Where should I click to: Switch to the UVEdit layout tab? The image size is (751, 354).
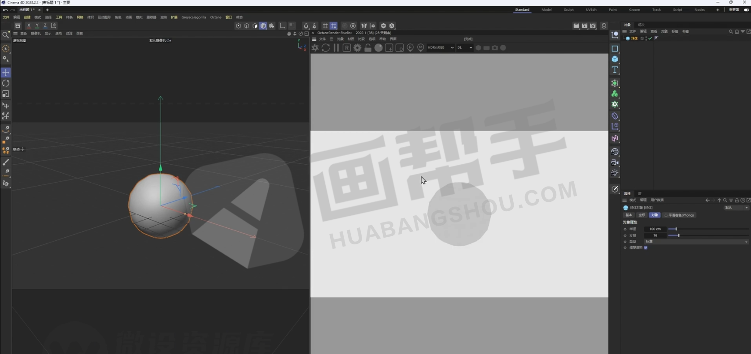(591, 10)
